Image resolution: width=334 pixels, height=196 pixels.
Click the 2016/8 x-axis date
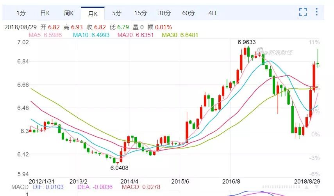(x=231, y=181)
